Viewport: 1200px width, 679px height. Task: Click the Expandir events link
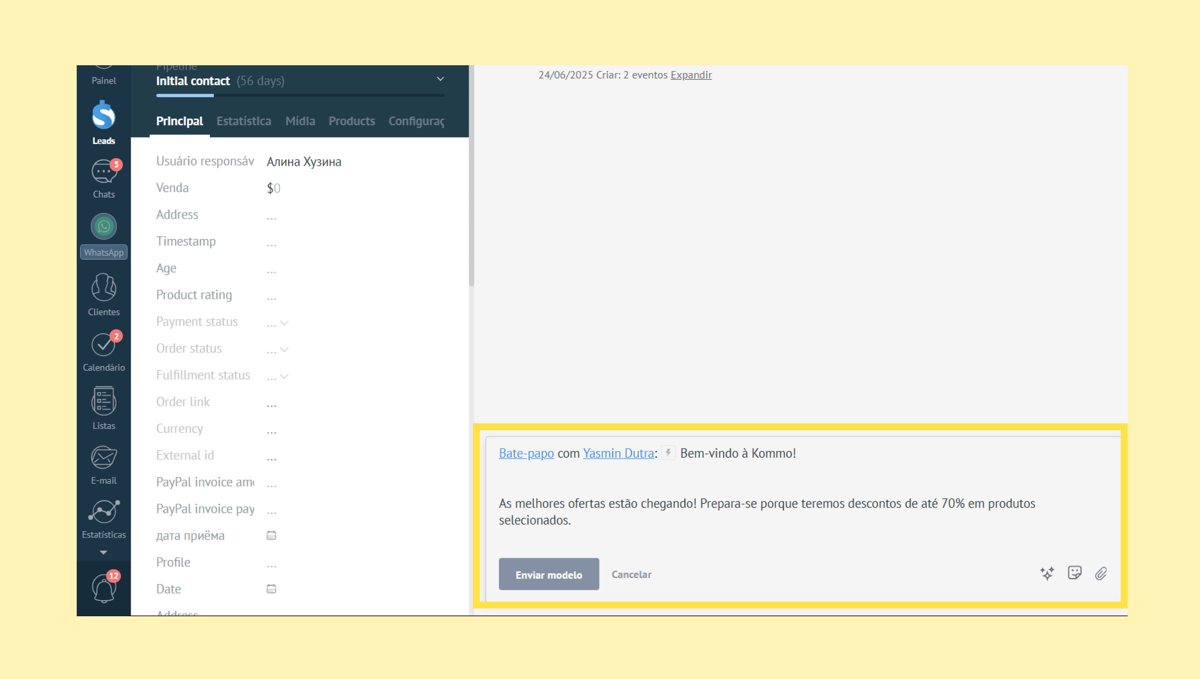tap(690, 75)
